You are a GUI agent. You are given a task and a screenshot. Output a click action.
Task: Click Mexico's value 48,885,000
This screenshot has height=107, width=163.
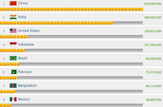tap(154, 100)
